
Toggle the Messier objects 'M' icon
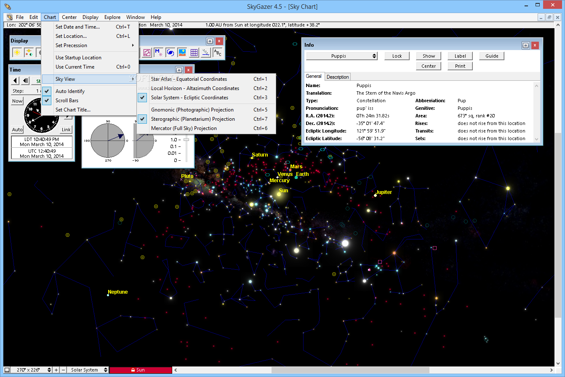(159, 53)
